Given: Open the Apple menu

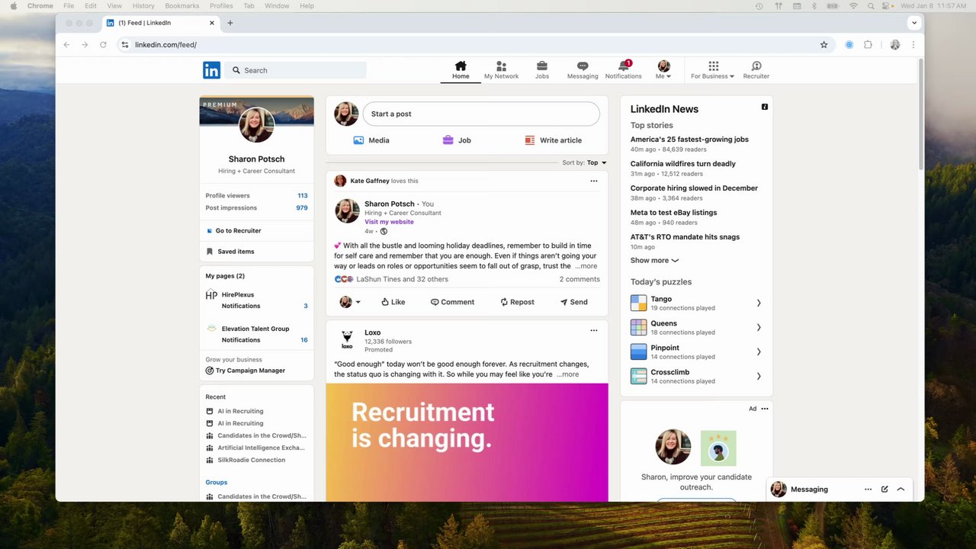Looking at the screenshot, I should 13,5.
